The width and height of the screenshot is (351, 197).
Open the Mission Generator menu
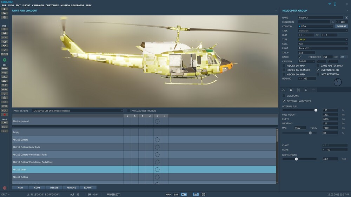coord(72,6)
